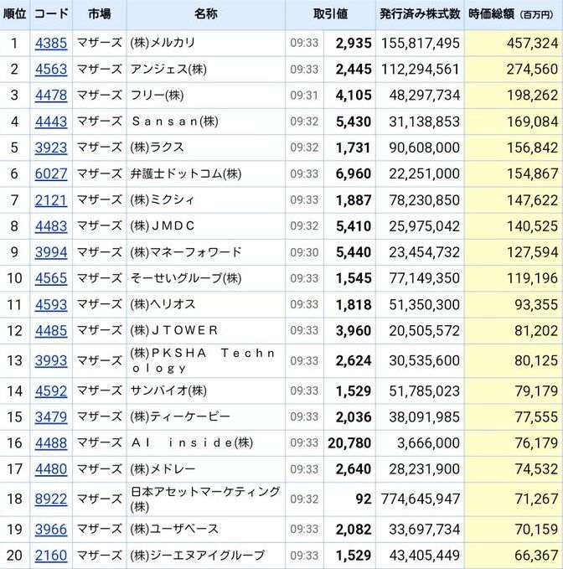563x569 pixels.
Task: Select company name Sansan(株)
Action: coord(174,122)
